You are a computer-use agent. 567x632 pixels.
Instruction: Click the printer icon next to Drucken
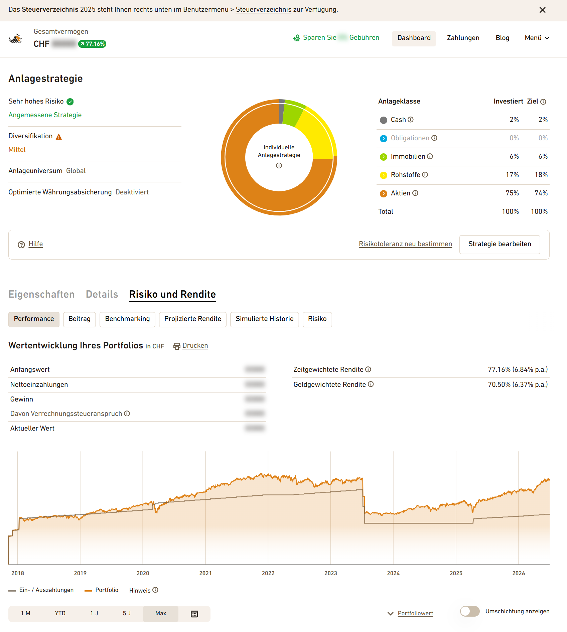(x=177, y=346)
